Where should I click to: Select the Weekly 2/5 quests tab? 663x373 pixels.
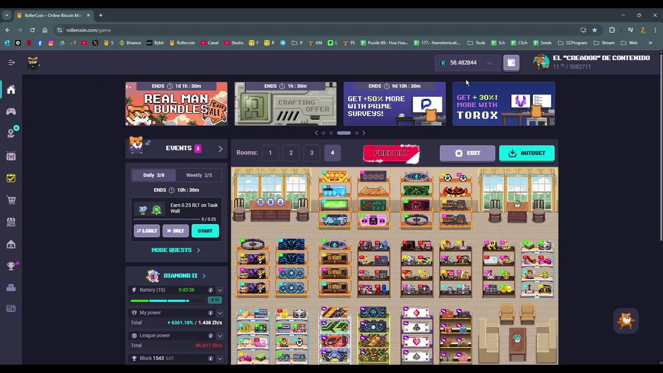coord(199,175)
